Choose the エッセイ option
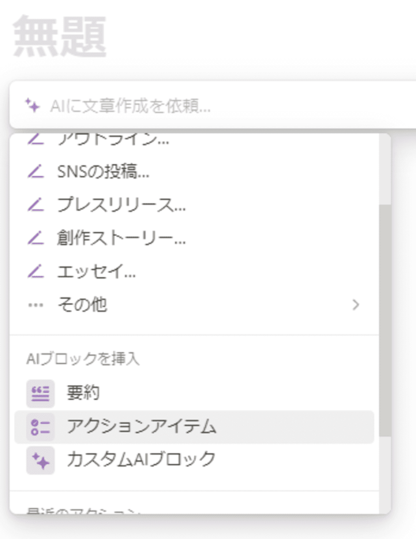 pyautogui.click(x=194, y=271)
